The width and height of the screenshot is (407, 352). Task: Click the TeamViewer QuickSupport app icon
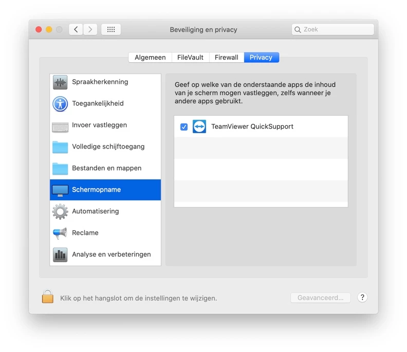[x=199, y=126]
